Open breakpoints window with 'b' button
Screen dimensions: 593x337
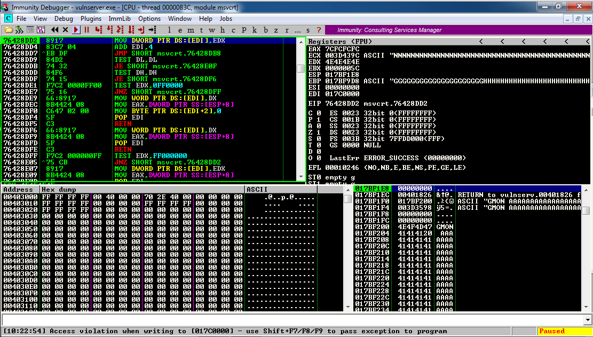265,30
